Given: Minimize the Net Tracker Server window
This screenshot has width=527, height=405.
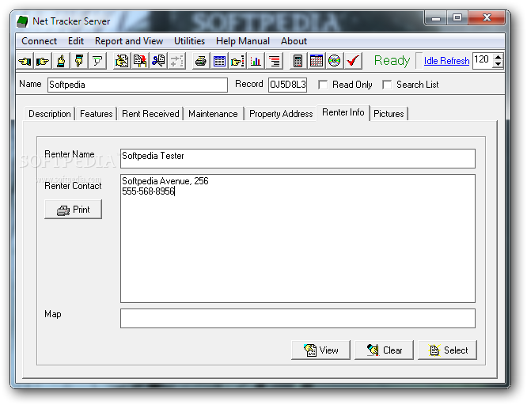Looking at the screenshot, I should click(x=436, y=18).
